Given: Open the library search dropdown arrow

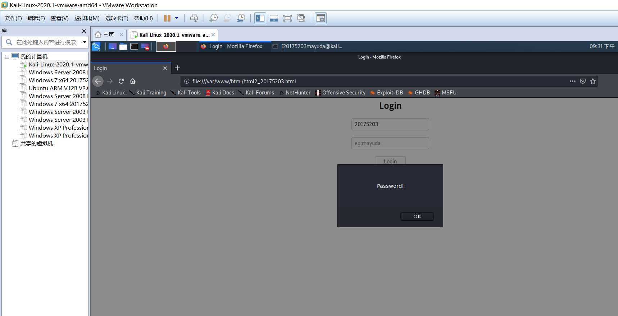Looking at the screenshot, I should [84, 42].
